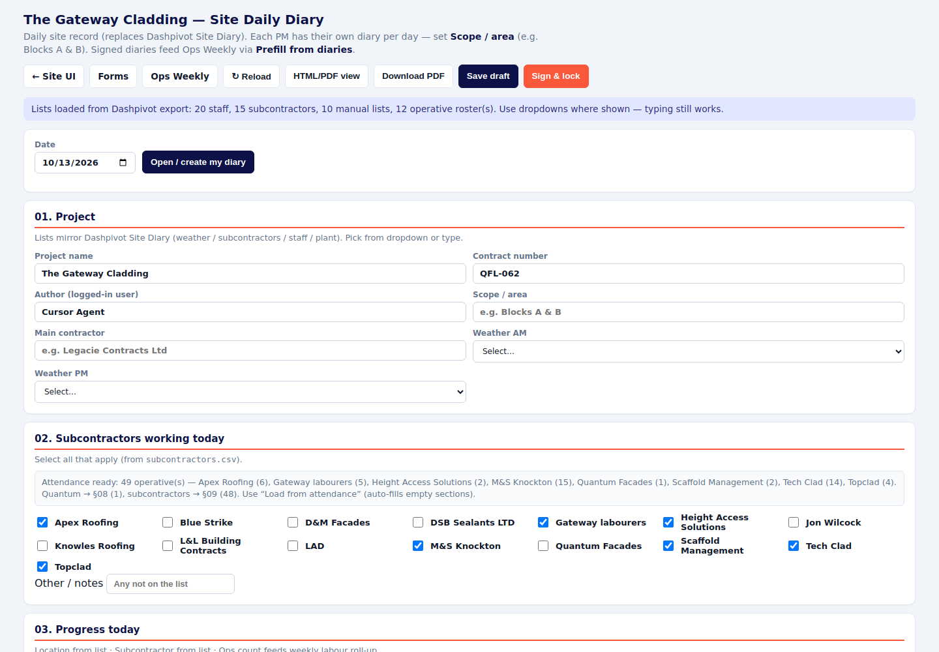Check LAD subcontractor

click(x=293, y=546)
